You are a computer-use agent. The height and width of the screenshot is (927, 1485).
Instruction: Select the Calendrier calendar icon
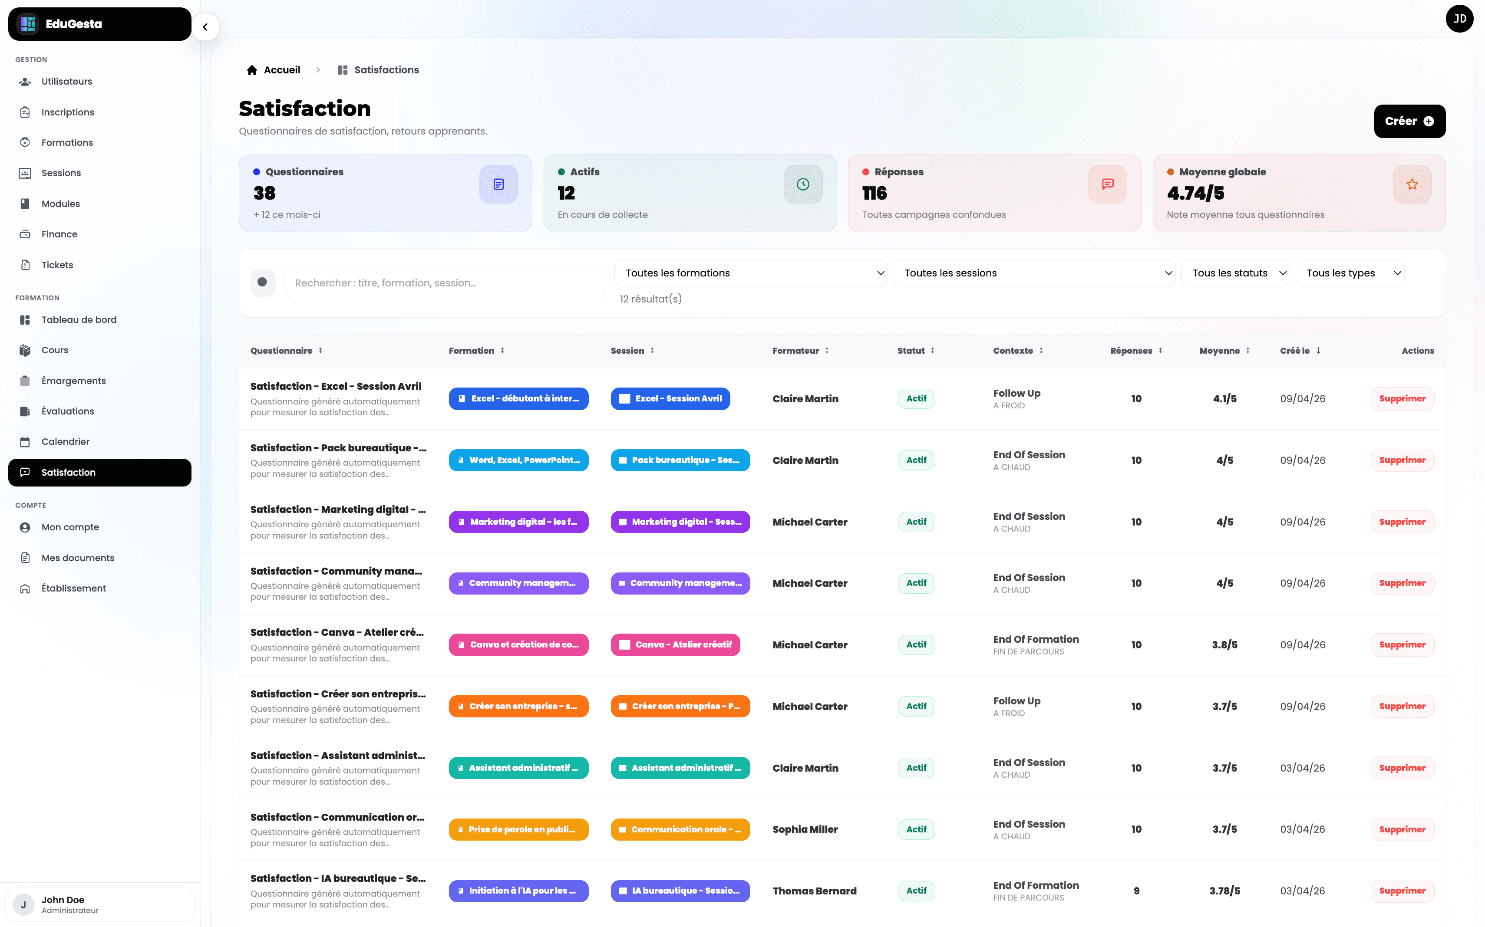coord(25,441)
